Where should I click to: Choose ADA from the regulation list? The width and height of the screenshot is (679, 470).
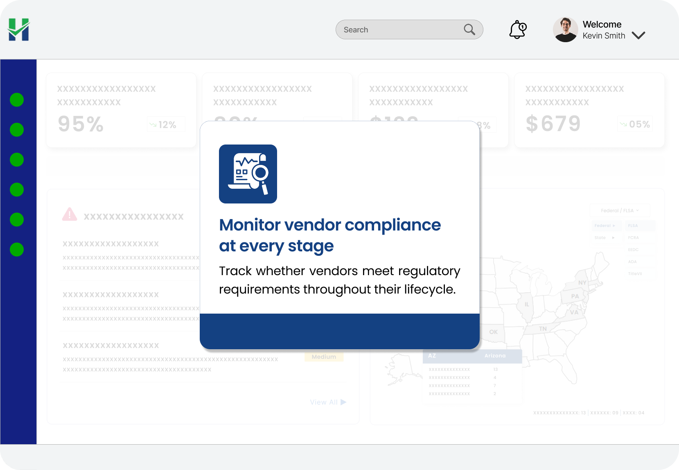click(632, 262)
